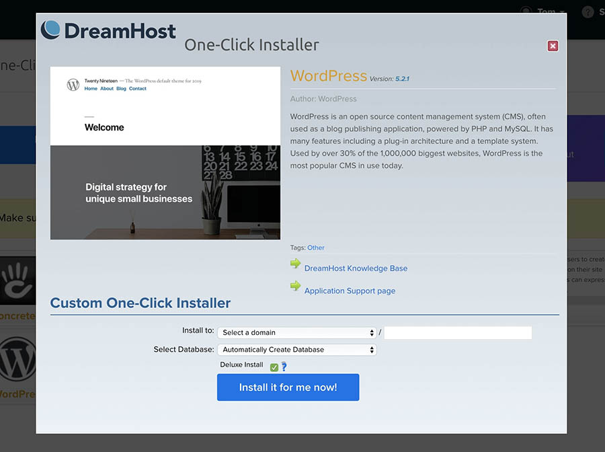
Task: Select the Blog item in preview navigation
Action: tap(121, 89)
